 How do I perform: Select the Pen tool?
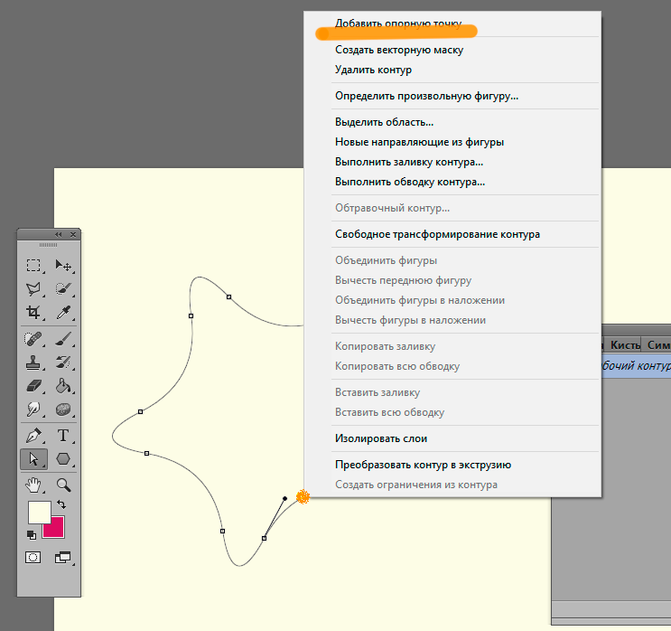(x=33, y=436)
